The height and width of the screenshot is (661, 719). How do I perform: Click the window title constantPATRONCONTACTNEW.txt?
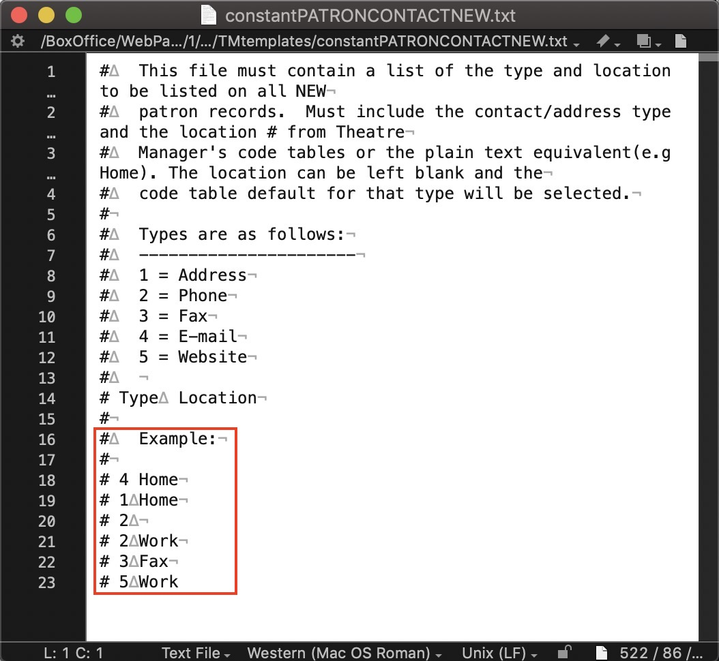coord(370,16)
